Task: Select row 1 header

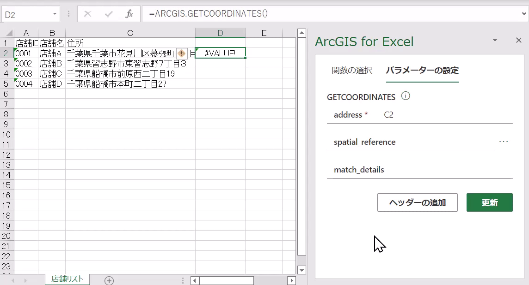Action: coord(6,43)
